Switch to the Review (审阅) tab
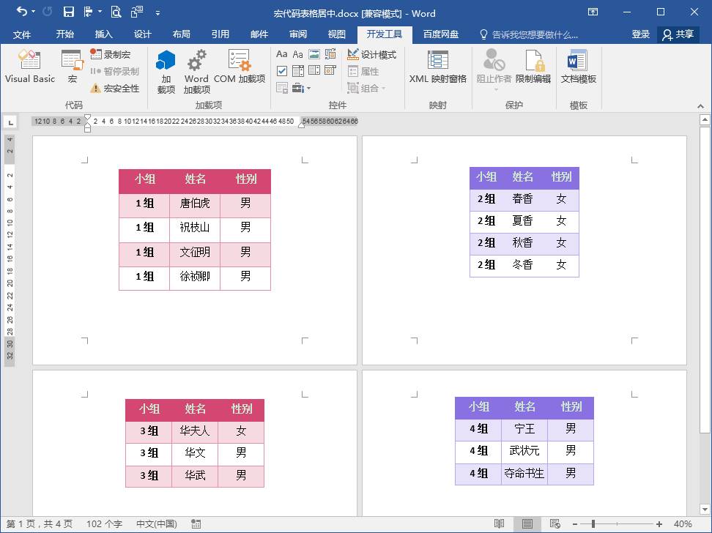Viewport: 712px width, 533px height. pos(298,34)
